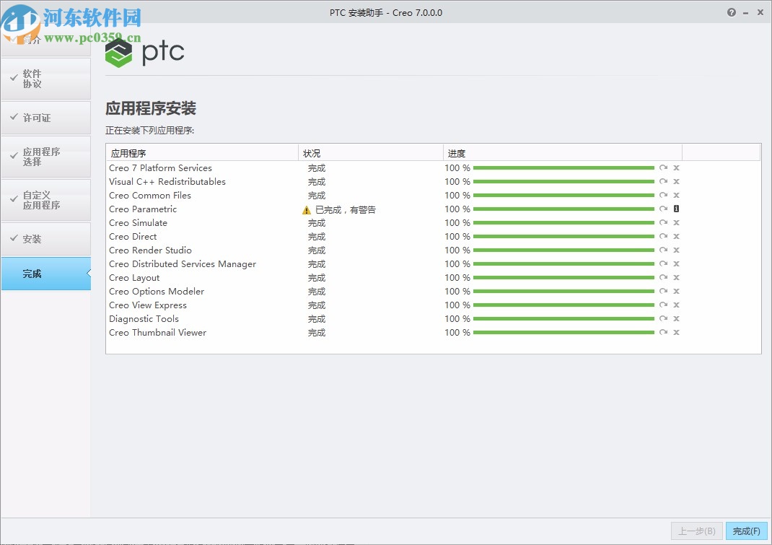Retry the Creo Render Studio installation
The width and height of the screenshot is (772, 545).
tap(663, 250)
